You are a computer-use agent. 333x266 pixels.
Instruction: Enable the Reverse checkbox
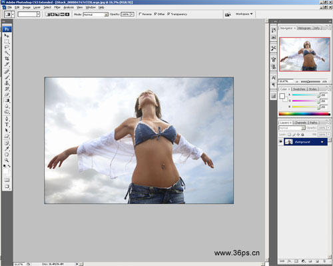(x=140, y=14)
